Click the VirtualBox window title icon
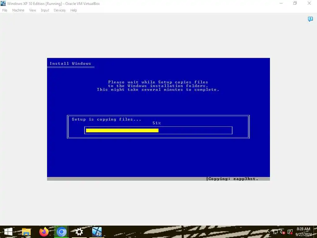Viewport: 317px width, 238px height. tap(3, 3)
